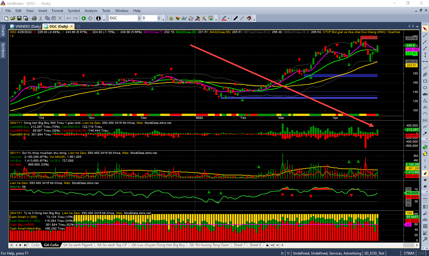Switch to the VNINDEX (Daily) tab
Viewport: 429px width, 256px height.
(25, 26)
